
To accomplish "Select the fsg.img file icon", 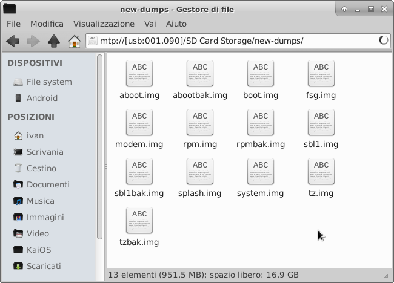I will [x=321, y=73].
